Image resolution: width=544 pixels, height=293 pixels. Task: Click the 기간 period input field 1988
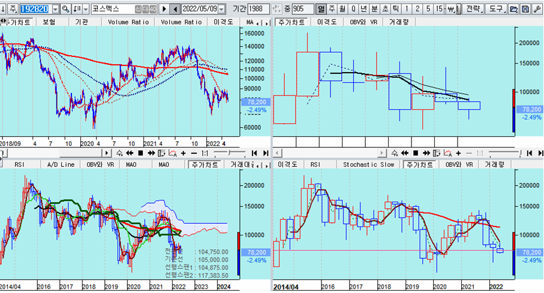tap(258, 9)
